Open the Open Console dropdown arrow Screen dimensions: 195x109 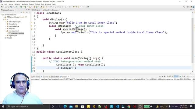tap(189, 77)
